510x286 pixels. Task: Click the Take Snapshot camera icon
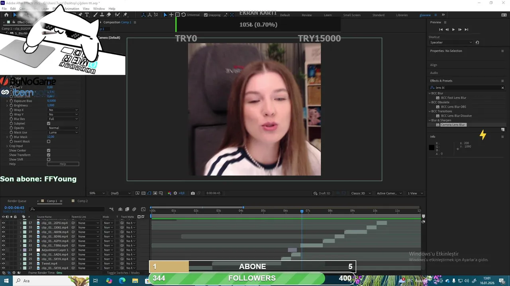coord(193,193)
